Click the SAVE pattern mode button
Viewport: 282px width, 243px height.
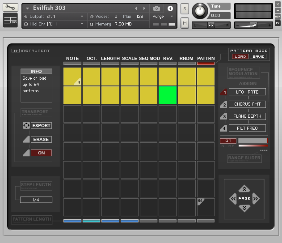tap(258, 56)
